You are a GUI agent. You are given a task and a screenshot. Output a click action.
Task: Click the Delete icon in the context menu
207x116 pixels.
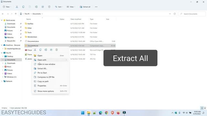click(x=57, y=50)
